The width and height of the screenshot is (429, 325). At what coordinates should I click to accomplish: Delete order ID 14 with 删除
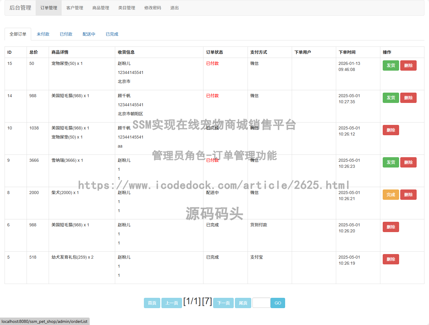(x=408, y=98)
